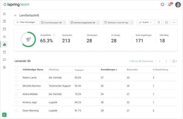This screenshot has height=119, width=183.
Task: Sort by In Bearbeitung column header
Action: tap(160, 70)
